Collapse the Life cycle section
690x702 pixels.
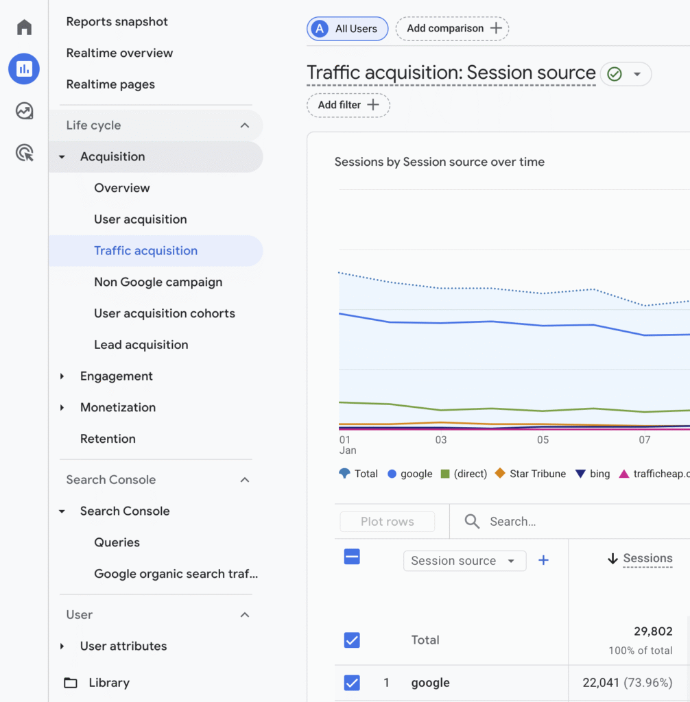tap(245, 125)
